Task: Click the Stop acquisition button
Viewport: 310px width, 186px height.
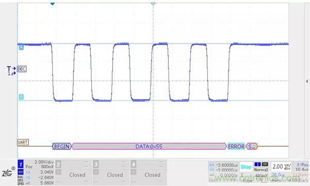Action: point(246,167)
